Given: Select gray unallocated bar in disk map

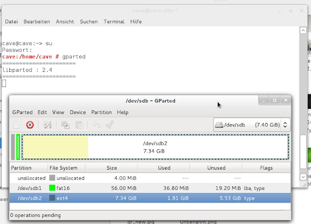Looking at the screenshot, I should point(13,147).
